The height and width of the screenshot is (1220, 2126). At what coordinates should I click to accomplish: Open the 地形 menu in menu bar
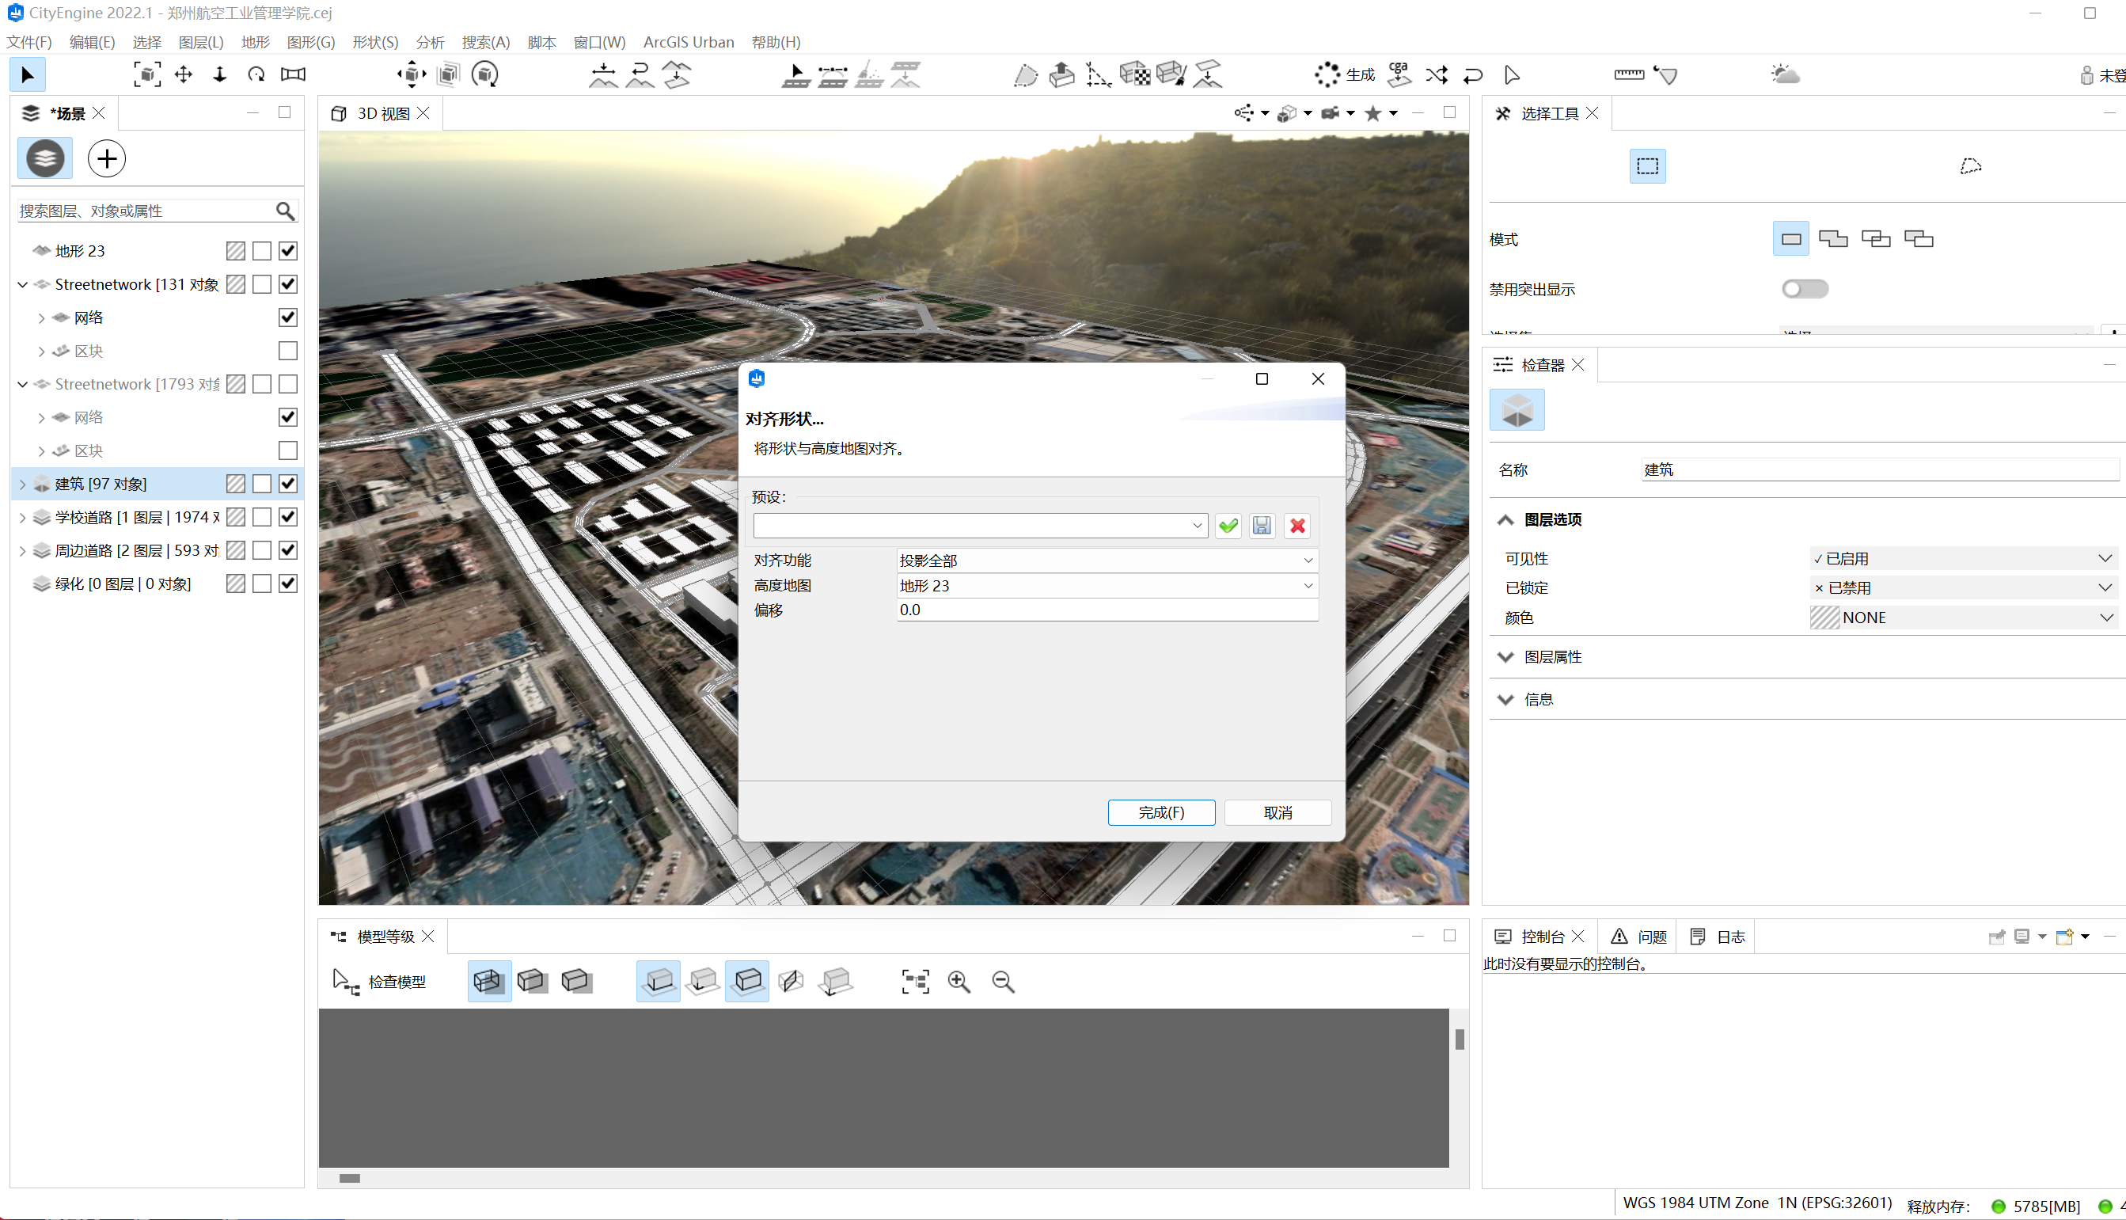[x=255, y=42]
